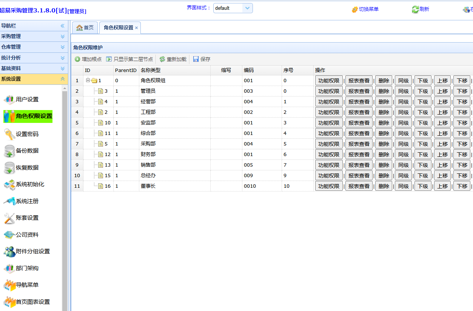Toggle 只显示第二层节点 option
The image size is (473, 311).
coord(129,59)
